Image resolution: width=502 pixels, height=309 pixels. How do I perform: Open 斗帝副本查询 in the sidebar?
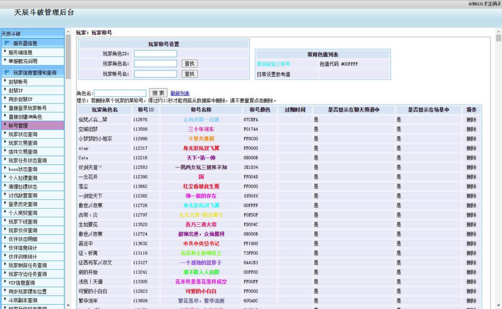(32, 300)
